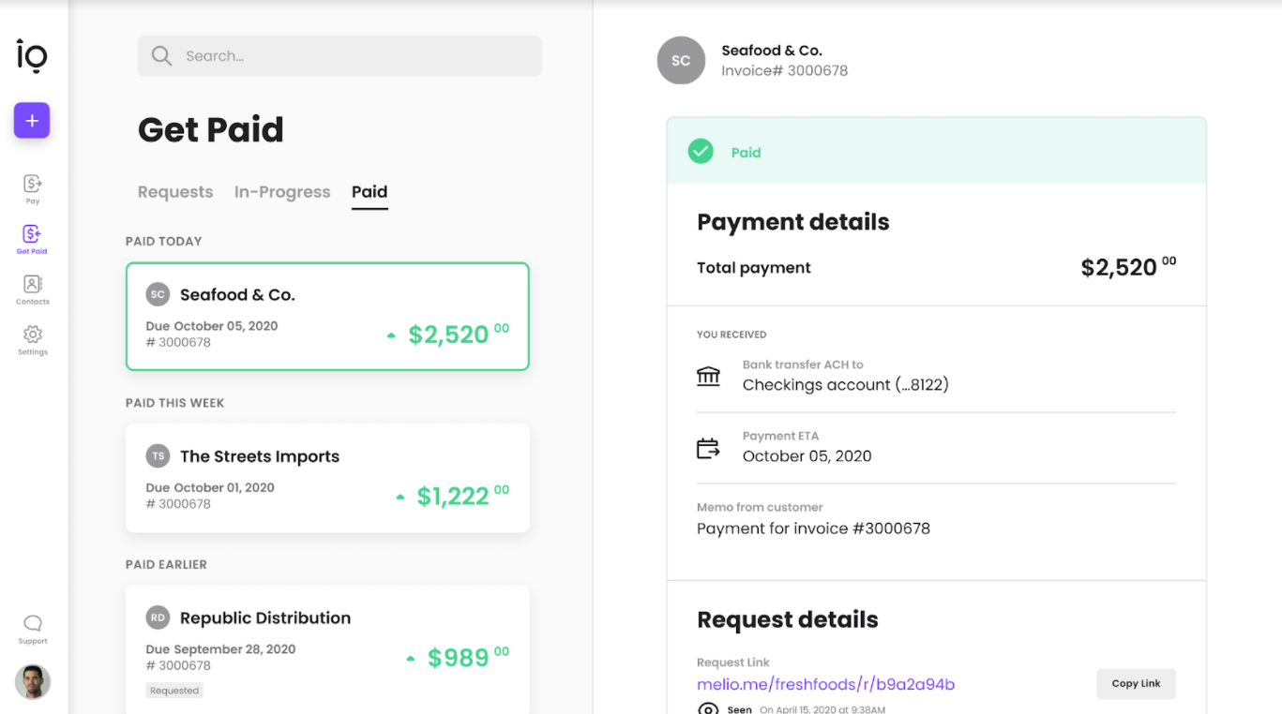Switch to the Requests tab

(x=175, y=192)
